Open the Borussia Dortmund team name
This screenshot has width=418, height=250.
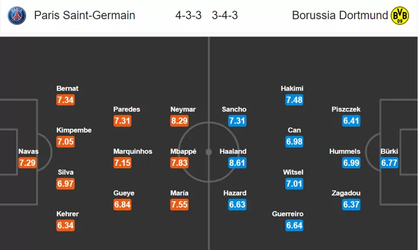point(340,16)
